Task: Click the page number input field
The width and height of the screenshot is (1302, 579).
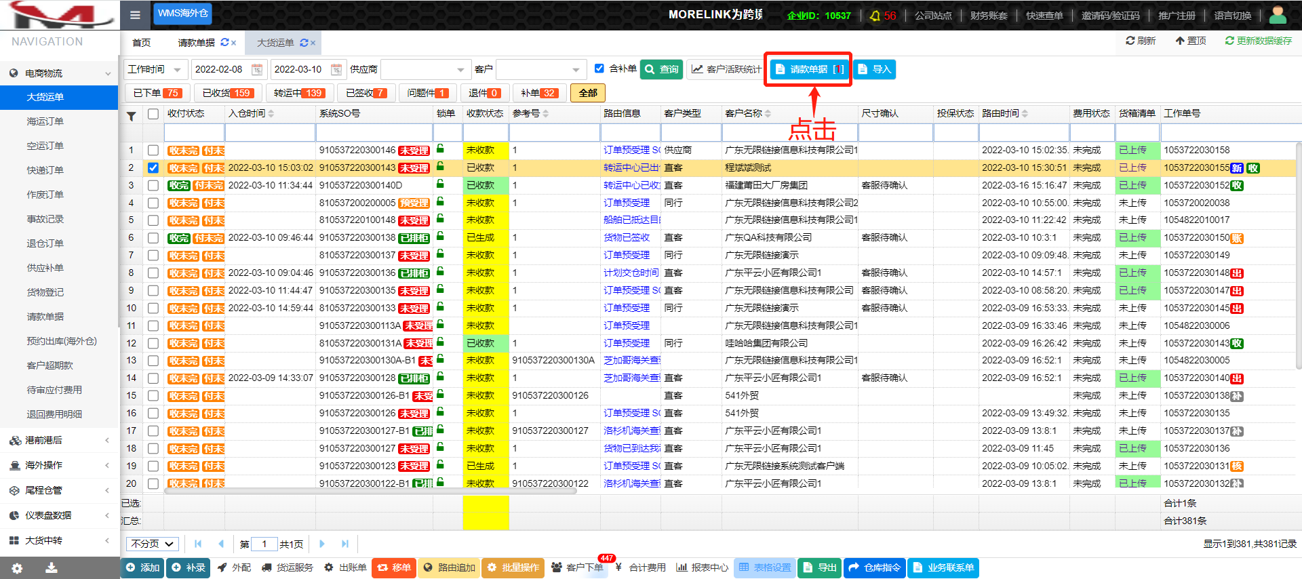Action: click(264, 544)
